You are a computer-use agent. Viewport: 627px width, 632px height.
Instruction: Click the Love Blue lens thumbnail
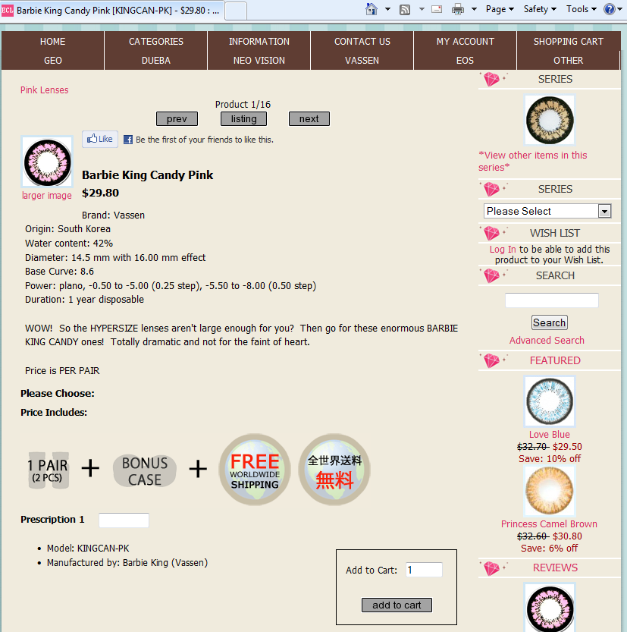pos(550,401)
